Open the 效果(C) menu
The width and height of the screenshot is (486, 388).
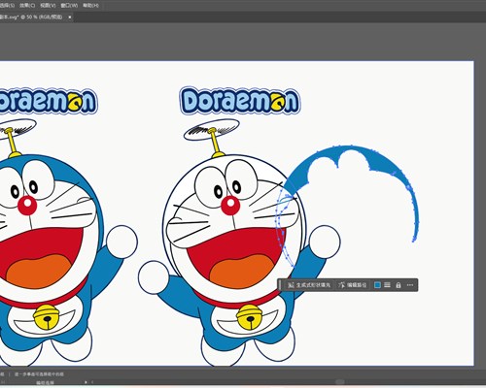click(x=27, y=6)
